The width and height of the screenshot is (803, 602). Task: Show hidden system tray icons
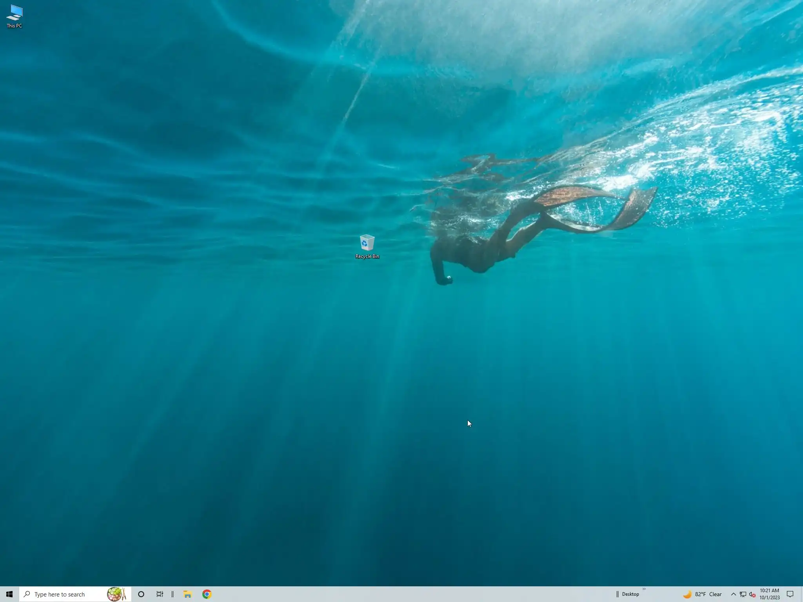tap(733, 594)
